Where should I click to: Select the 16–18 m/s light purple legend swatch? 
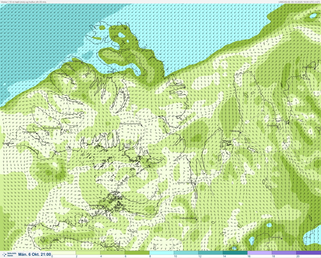[x=260, y=253]
